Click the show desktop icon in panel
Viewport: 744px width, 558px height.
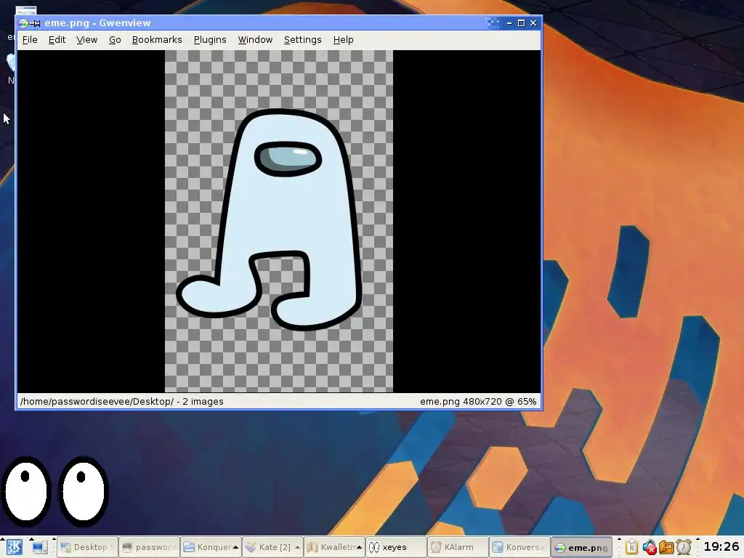point(39,548)
